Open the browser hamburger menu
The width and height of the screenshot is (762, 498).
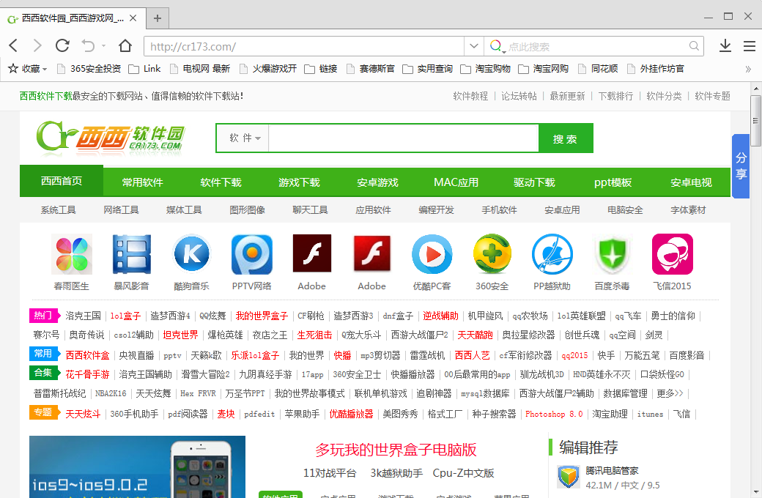(x=750, y=46)
